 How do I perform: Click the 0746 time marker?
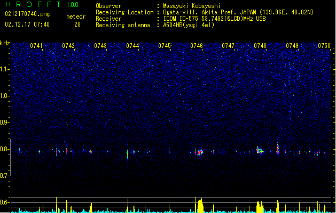(197, 46)
